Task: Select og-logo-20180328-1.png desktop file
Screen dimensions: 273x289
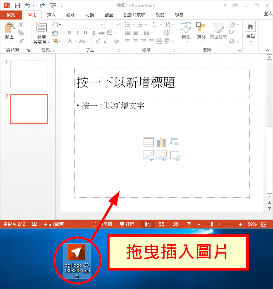Action: click(x=77, y=261)
